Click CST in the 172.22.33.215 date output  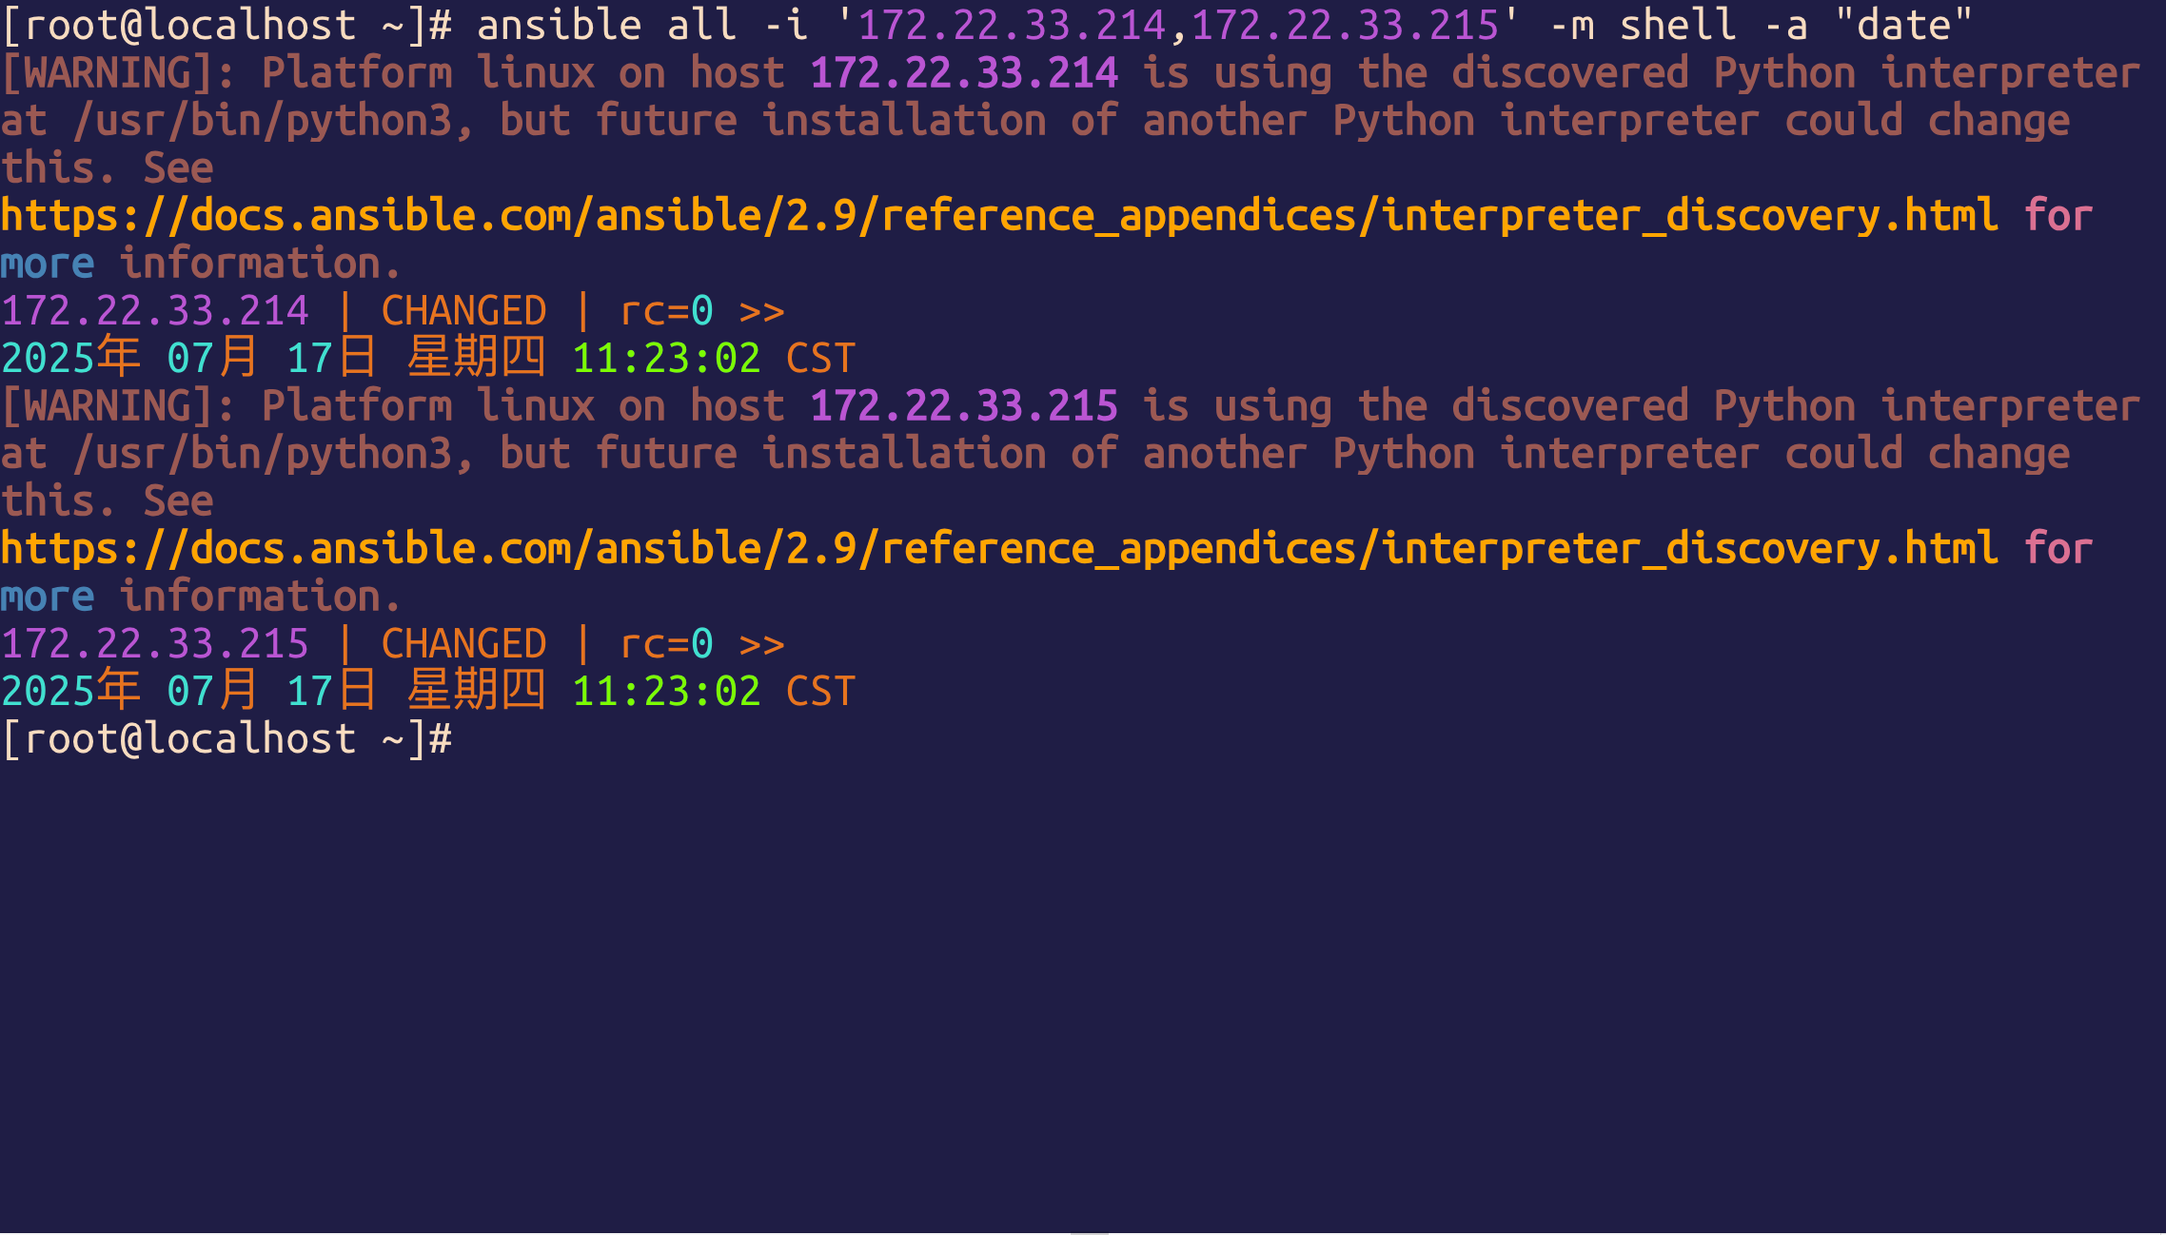[x=820, y=692]
